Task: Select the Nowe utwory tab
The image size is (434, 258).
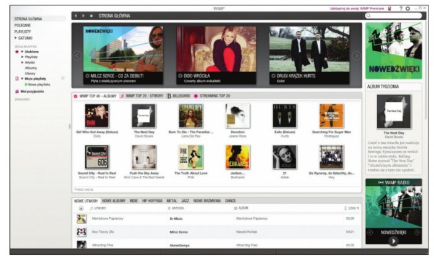Action: 86,201
